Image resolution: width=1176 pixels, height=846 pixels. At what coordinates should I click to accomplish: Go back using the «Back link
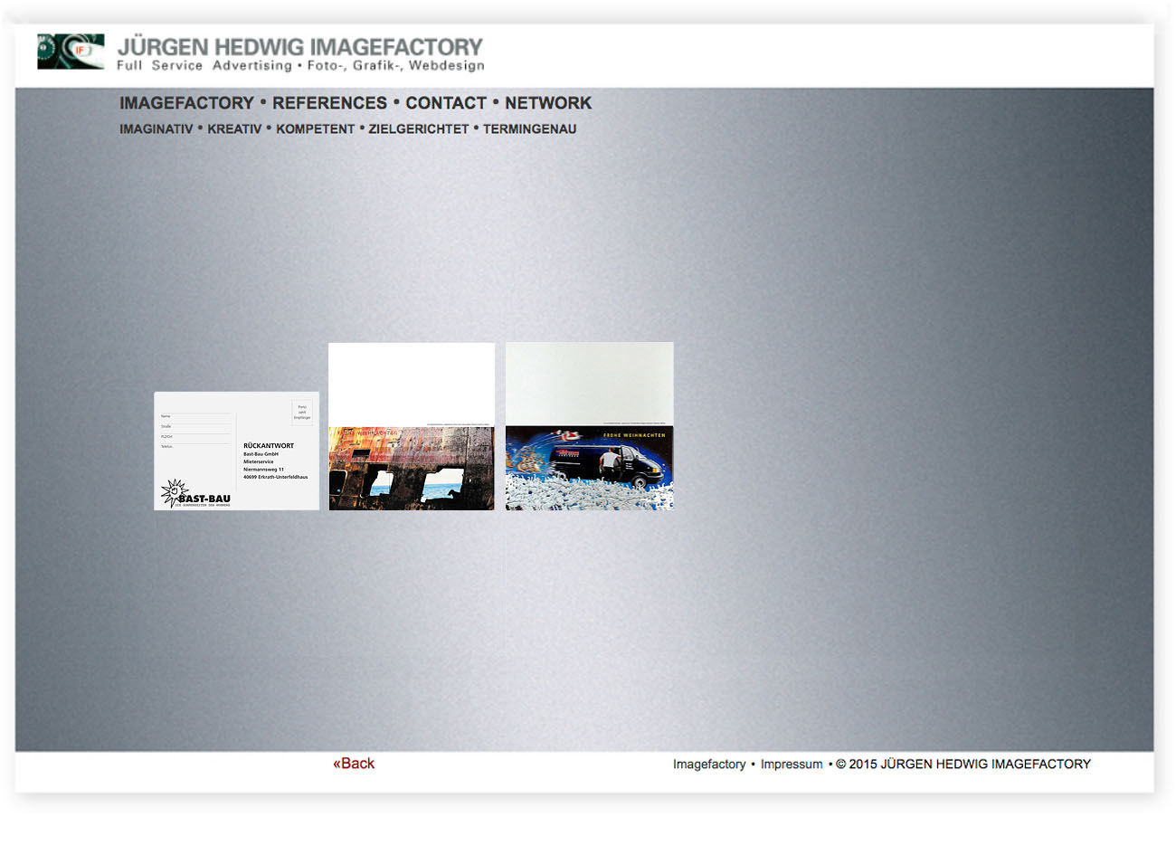pyautogui.click(x=354, y=764)
